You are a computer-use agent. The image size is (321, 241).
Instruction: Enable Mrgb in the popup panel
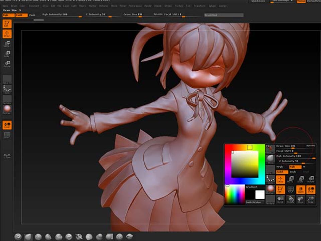280,167
